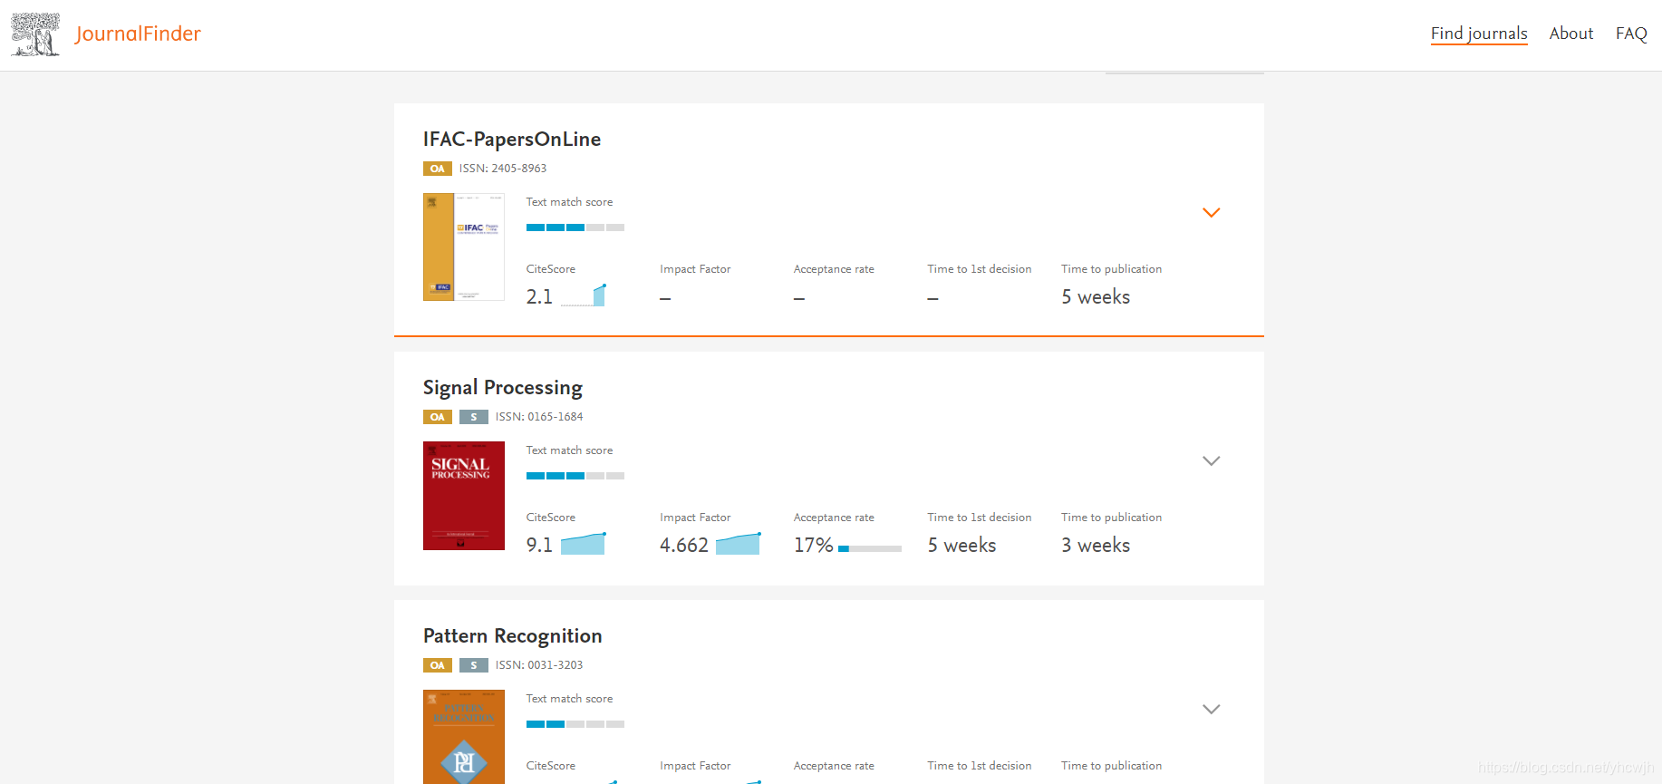This screenshot has width=1662, height=784.
Task: Open the IFAC-PapersOnLine journal title
Action: (x=512, y=139)
